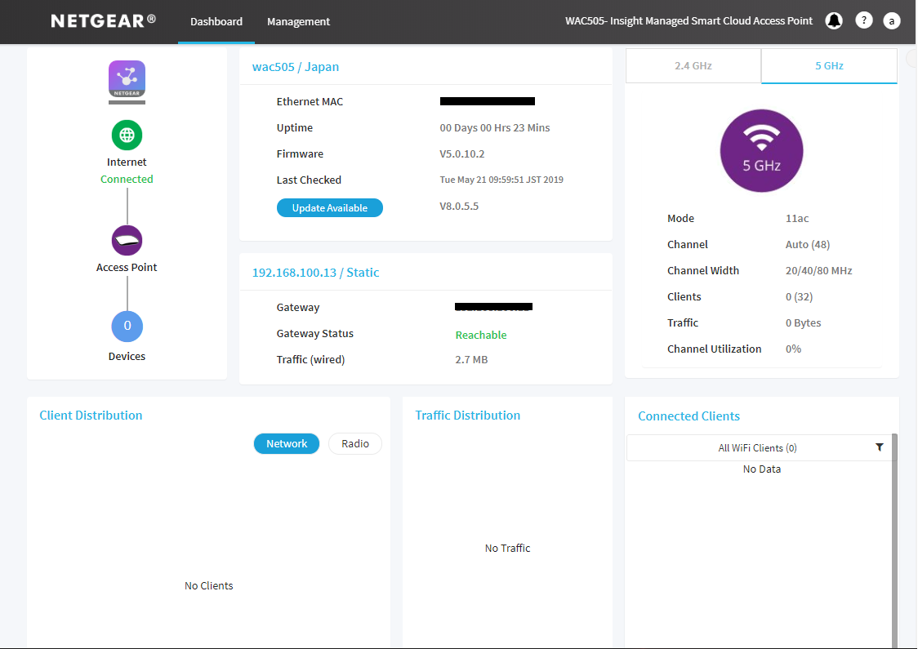Image resolution: width=918 pixels, height=649 pixels.
Task: Open the help question mark icon
Action: pyautogui.click(x=863, y=20)
